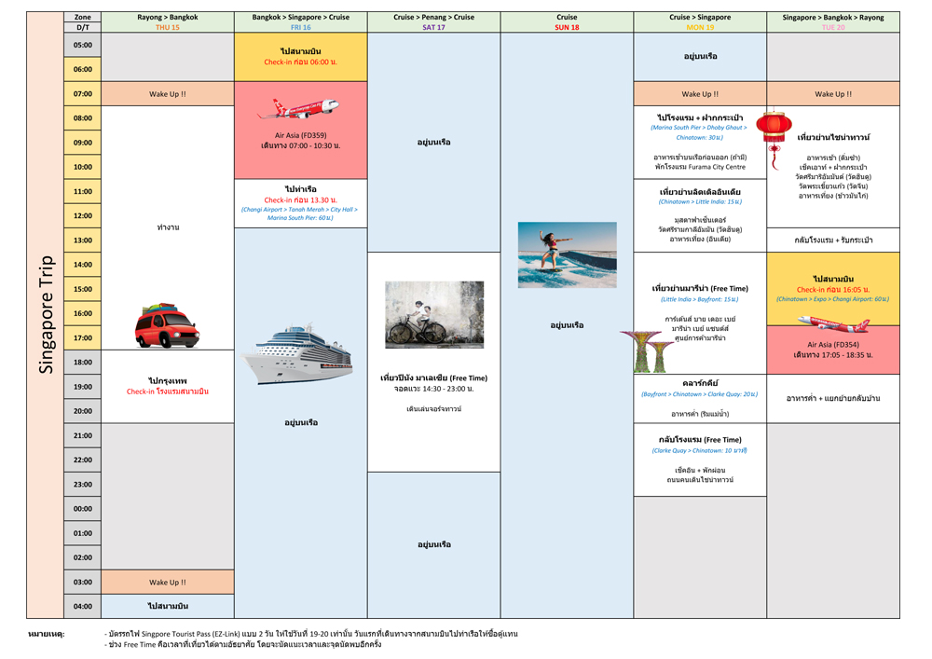Image resolution: width=932 pixels, height=659 pixels.
Task: Click the airplane above Air Asia FD354
Action: tap(833, 323)
